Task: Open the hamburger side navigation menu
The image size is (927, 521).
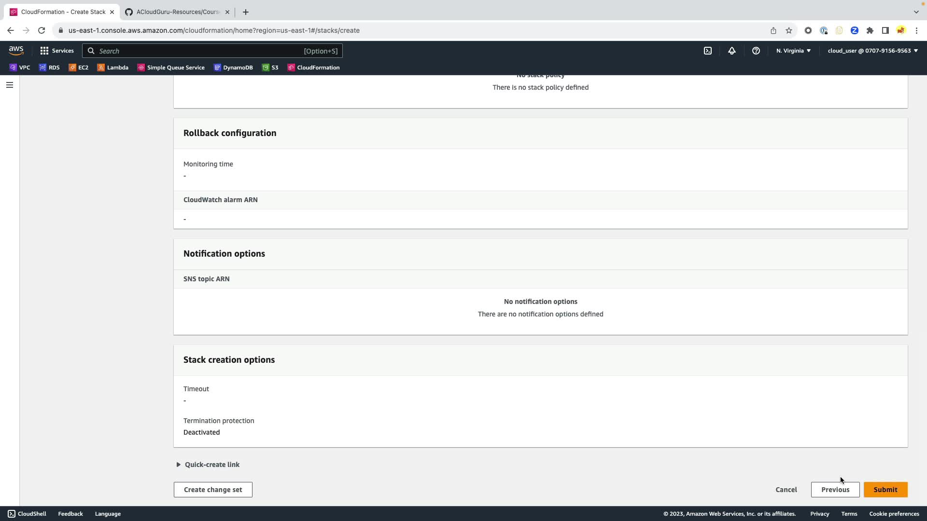Action: (9, 85)
